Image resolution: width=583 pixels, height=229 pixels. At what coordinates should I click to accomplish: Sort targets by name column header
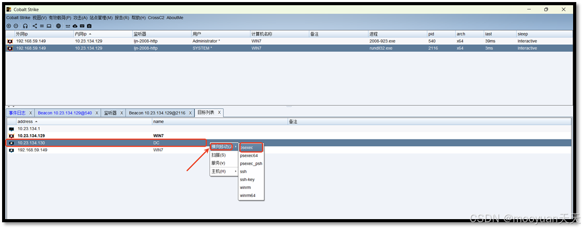click(x=220, y=121)
